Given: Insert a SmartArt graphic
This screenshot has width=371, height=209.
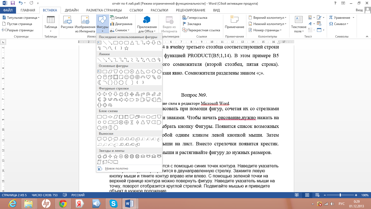Looking at the screenshot, I should point(119,17).
